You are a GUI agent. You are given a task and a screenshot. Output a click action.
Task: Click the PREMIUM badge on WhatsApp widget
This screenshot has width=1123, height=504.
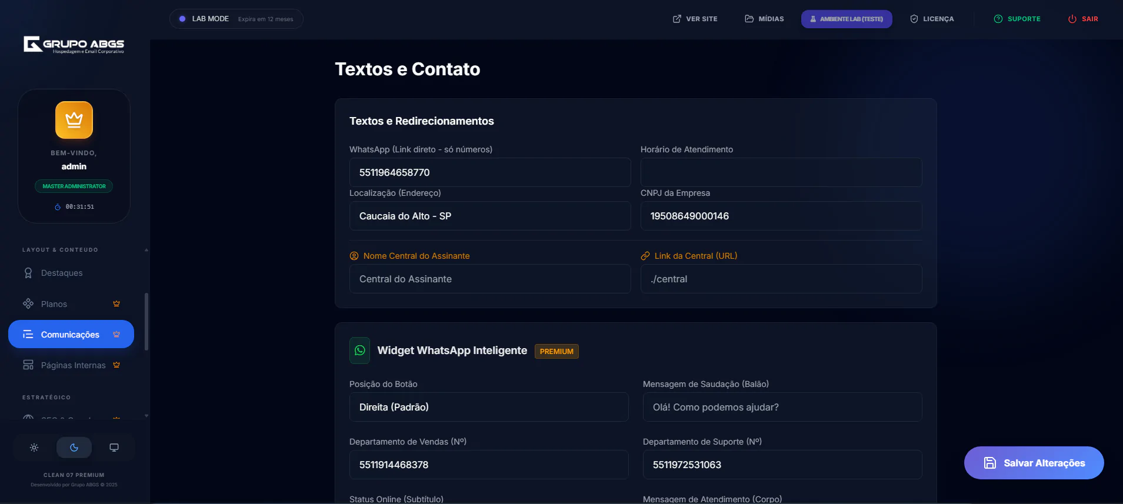coord(556,351)
